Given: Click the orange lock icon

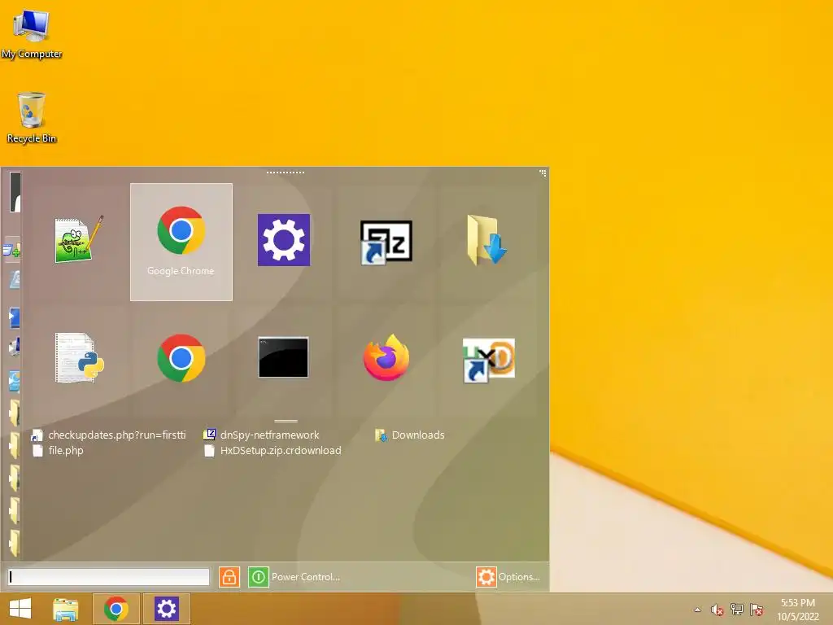Looking at the screenshot, I should (229, 577).
